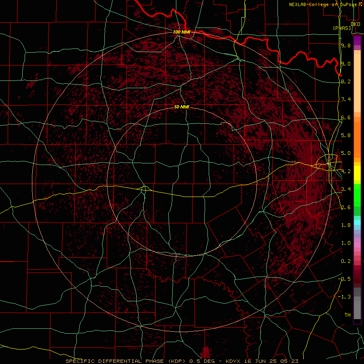Screen dimensions: 364x364
Task: Click the pink color bar segment
Action: point(357,245)
